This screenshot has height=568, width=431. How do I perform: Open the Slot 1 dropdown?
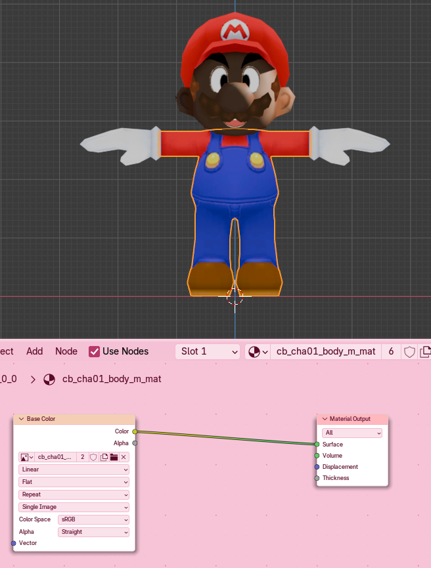[x=208, y=351]
